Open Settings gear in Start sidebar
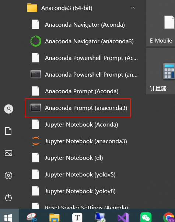175x222 pixels. [8, 175]
